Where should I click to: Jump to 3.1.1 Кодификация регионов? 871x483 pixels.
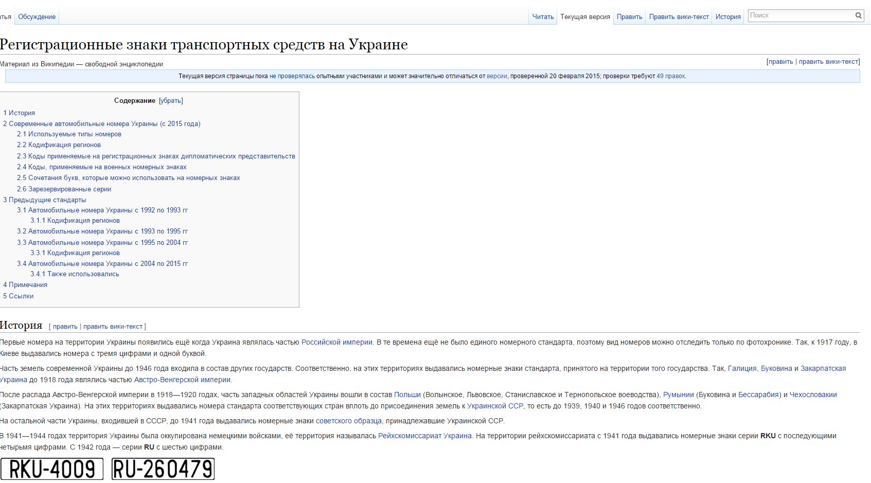[75, 220]
